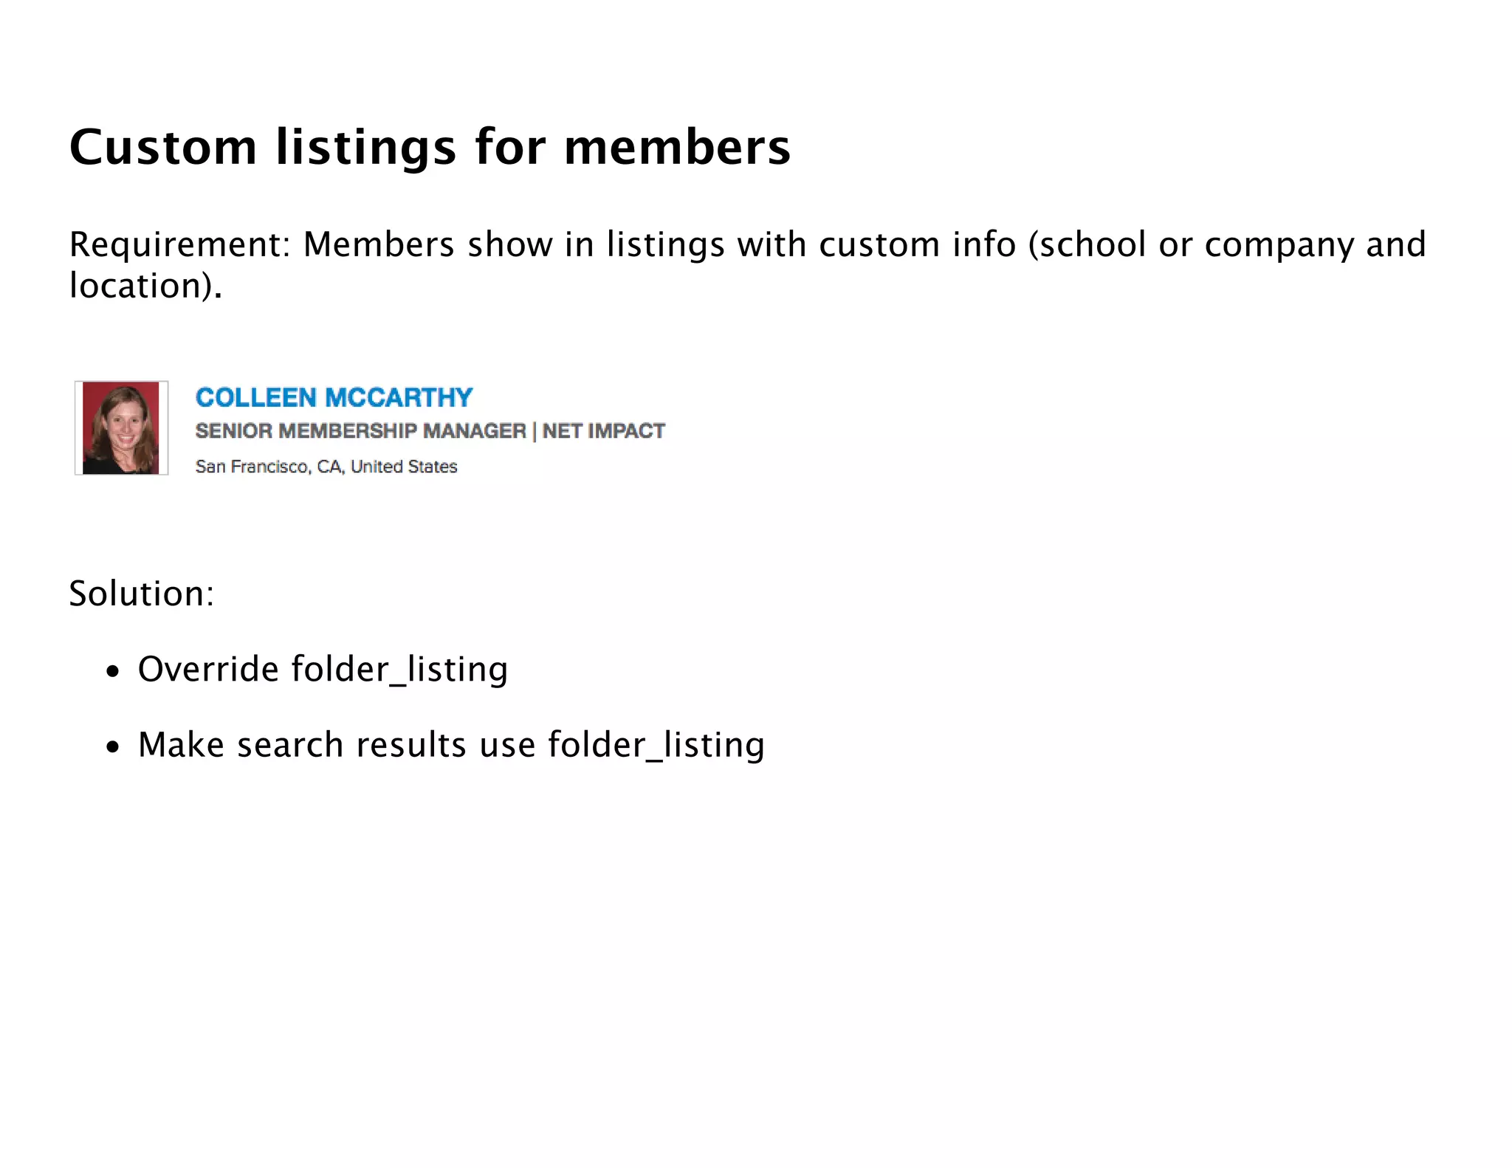Click the word "Requirement:" in the paragraph
The width and height of the screenshot is (1512, 1168).
[x=179, y=244]
